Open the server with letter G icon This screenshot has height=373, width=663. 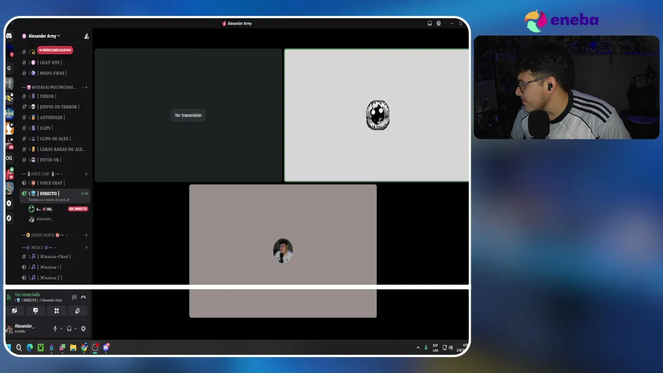[9, 68]
